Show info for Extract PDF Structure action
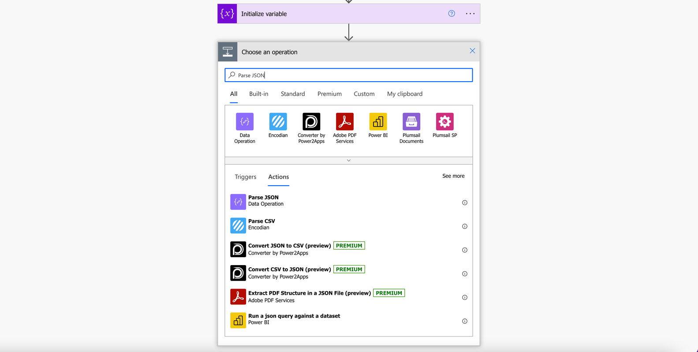 click(x=465, y=297)
